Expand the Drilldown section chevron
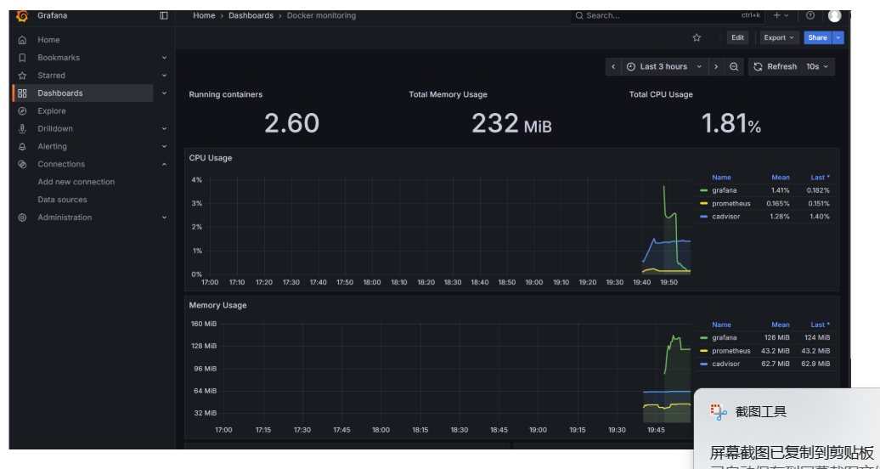Viewport: 880px width, 469px height. (x=165, y=128)
